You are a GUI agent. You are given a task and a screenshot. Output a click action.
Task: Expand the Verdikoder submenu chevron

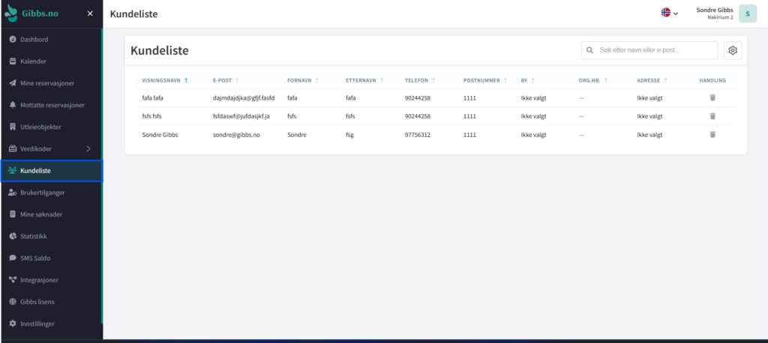pyautogui.click(x=88, y=148)
